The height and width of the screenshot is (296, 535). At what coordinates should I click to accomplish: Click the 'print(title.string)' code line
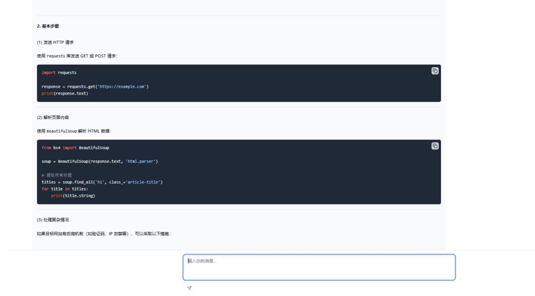(x=73, y=196)
